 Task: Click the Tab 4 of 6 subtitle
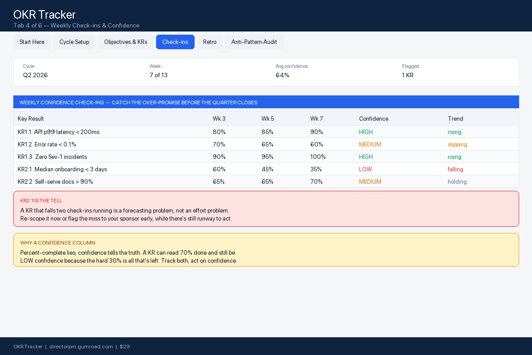[x=76, y=25]
